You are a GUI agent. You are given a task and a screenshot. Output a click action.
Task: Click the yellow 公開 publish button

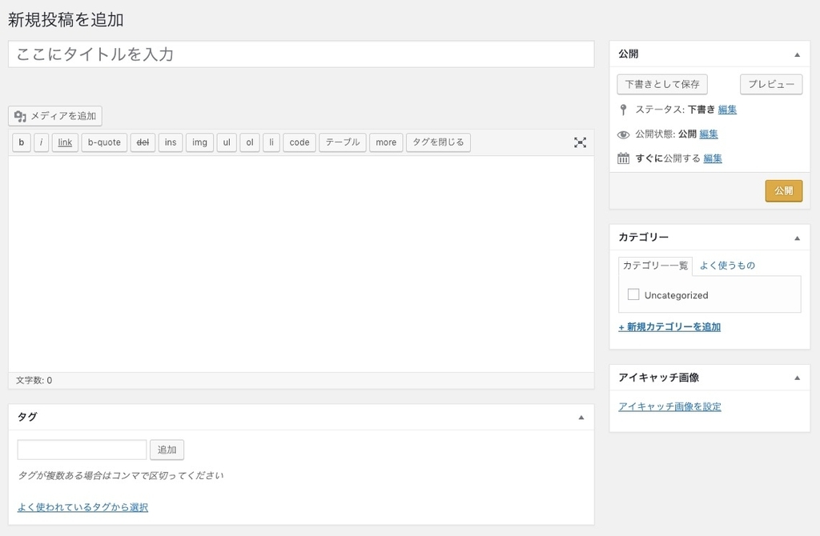(783, 190)
